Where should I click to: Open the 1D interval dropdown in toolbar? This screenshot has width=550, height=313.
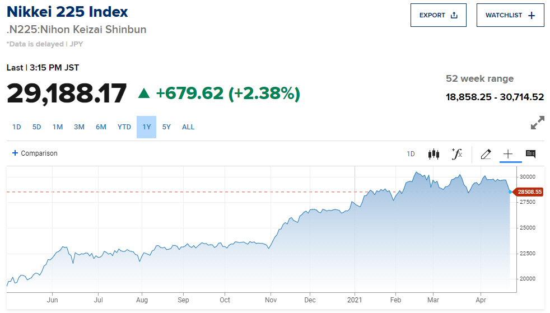(x=411, y=154)
